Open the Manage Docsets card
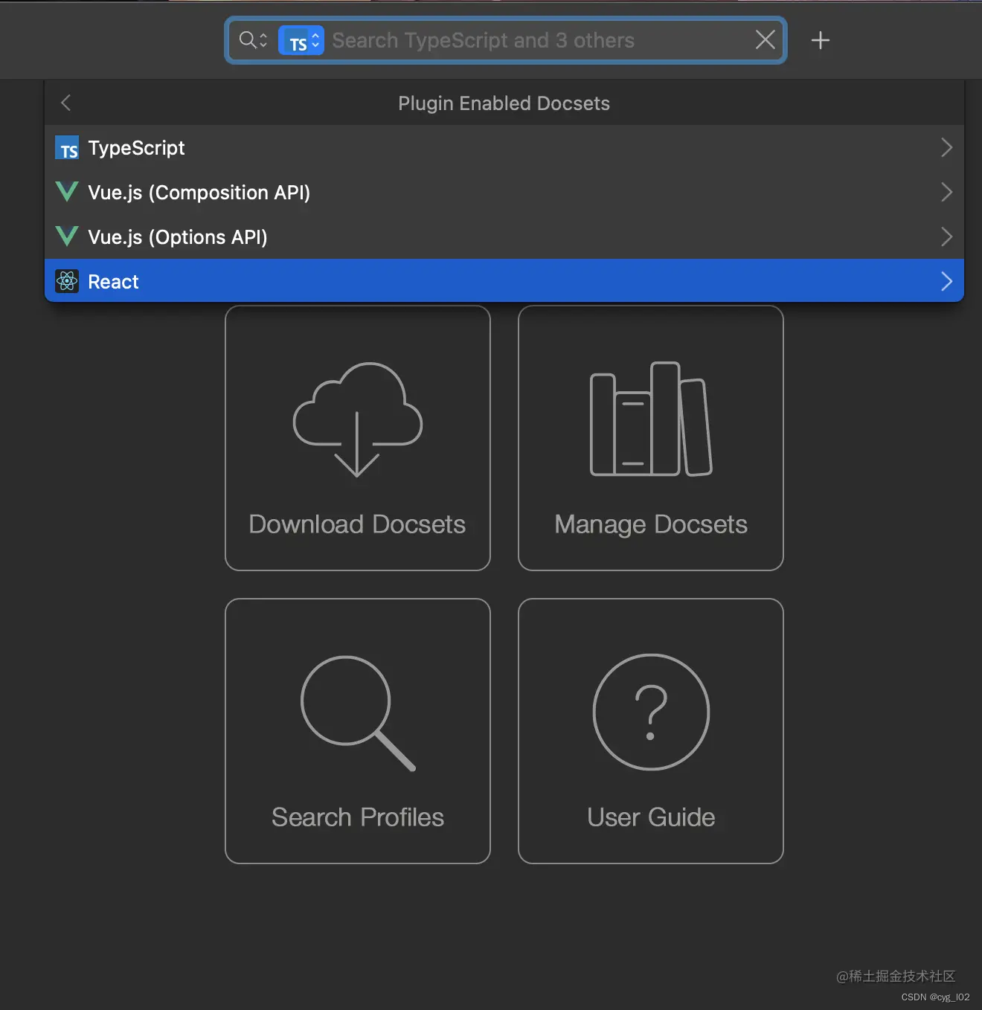This screenshot has height=1010, width=982. tap(651, 438)
